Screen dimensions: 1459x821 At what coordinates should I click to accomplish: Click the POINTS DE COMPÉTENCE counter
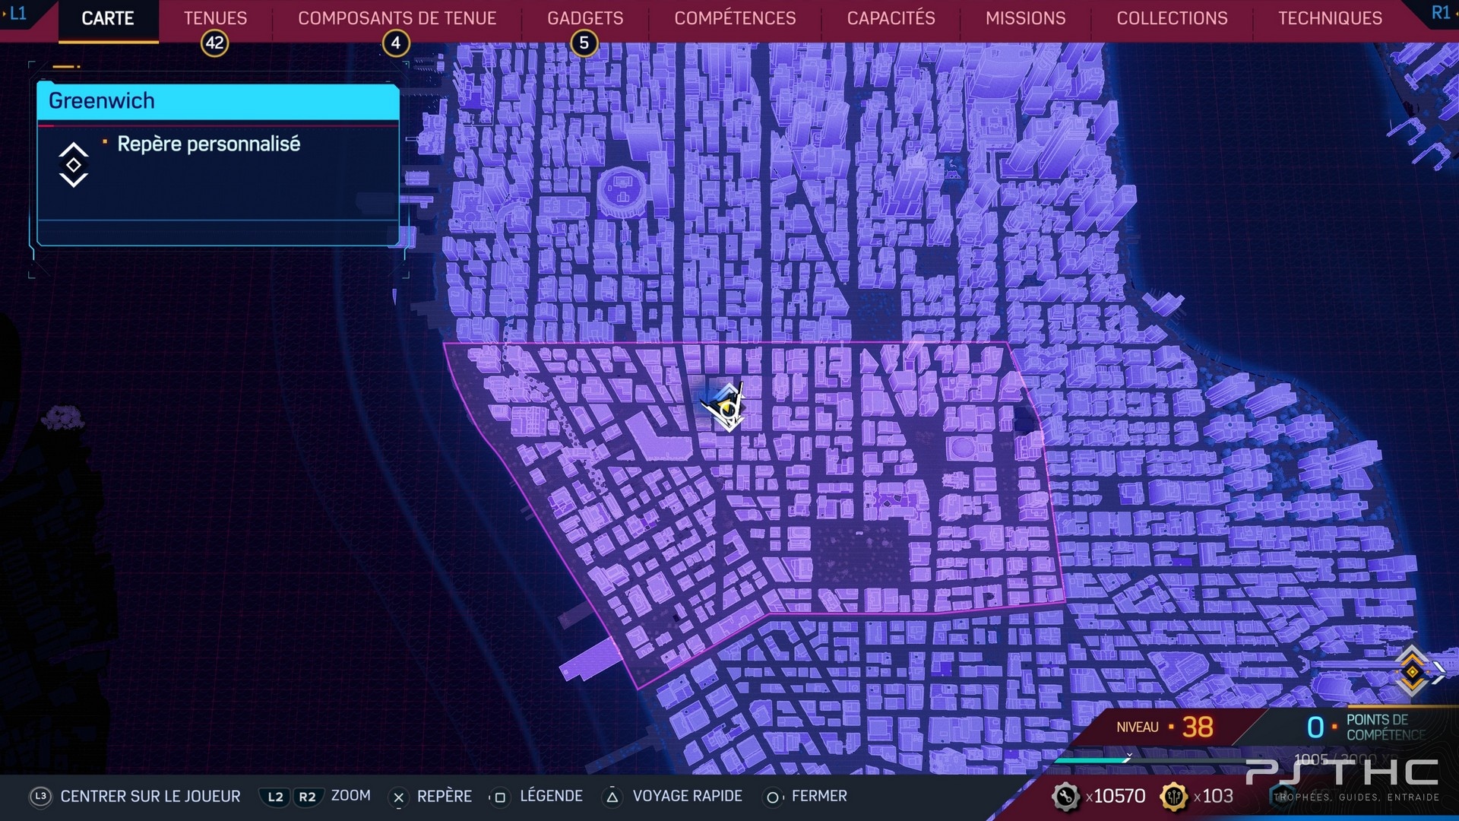coord(1366,727)
